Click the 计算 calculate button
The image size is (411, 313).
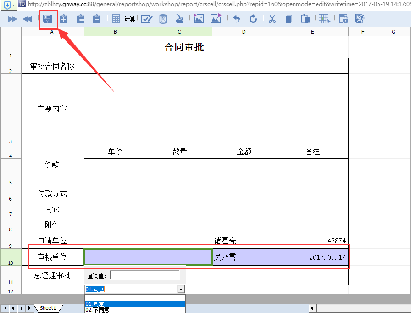(130, 19)
